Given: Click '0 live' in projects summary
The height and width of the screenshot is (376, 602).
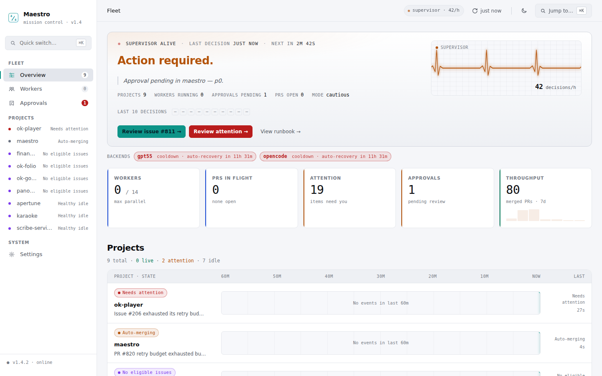Looking at the screenshot, I should coord(145,261).
